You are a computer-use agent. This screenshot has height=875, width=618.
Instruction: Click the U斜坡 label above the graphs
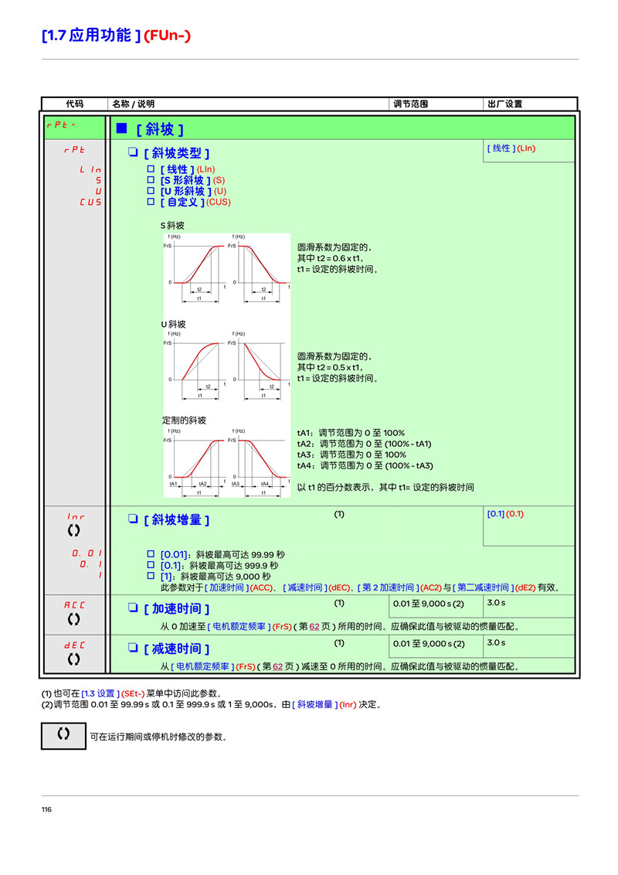coord(174,324)
